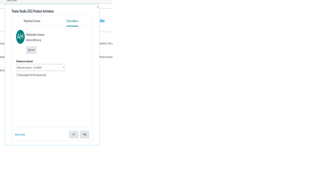Click the account dropdown arrow
The width and height of the screenshot is (314, 176).
click(x=63, y=67)
